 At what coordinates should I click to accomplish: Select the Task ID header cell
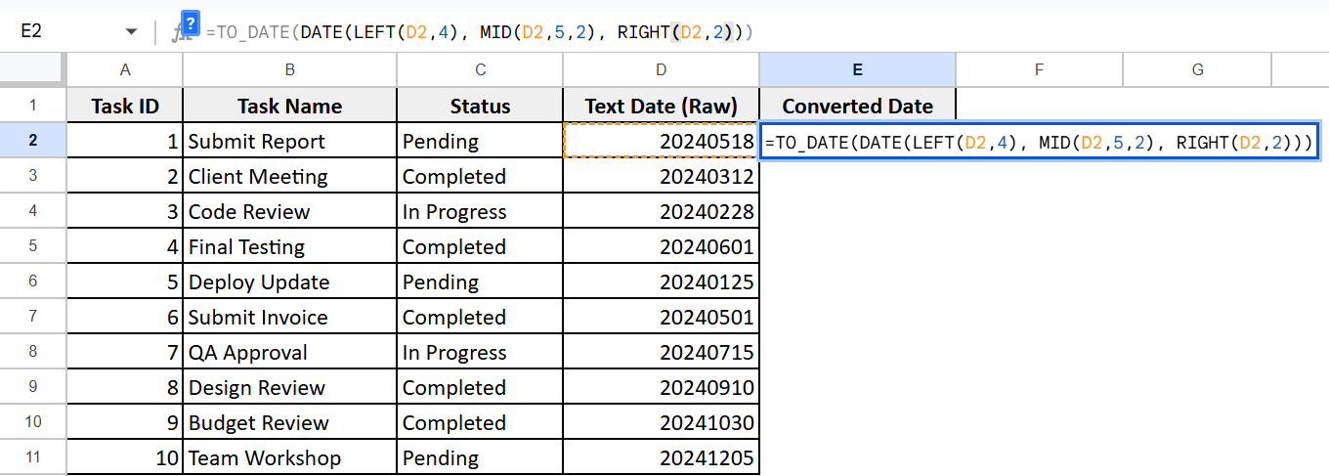(125, 106)
